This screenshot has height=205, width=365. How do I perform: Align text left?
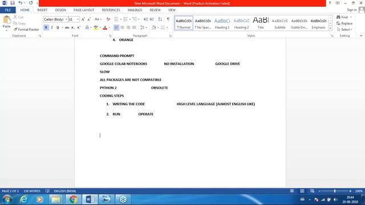[x=116, y=28]
